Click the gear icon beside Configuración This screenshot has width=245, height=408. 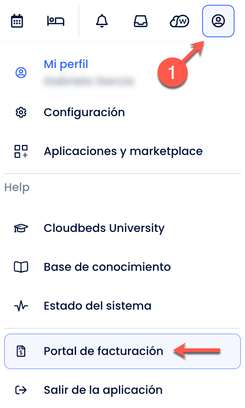point(21,112)
